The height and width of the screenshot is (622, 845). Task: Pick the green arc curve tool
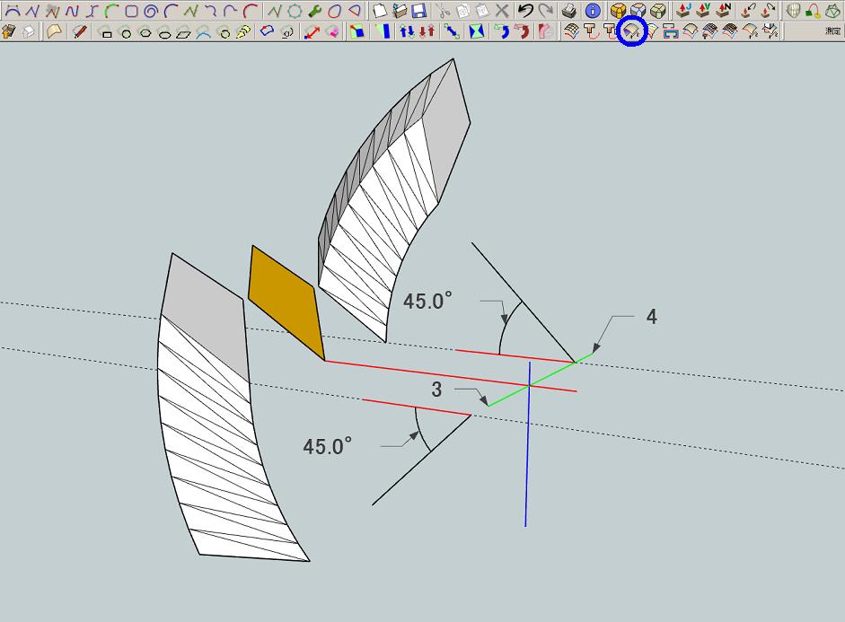pos(111,10)
